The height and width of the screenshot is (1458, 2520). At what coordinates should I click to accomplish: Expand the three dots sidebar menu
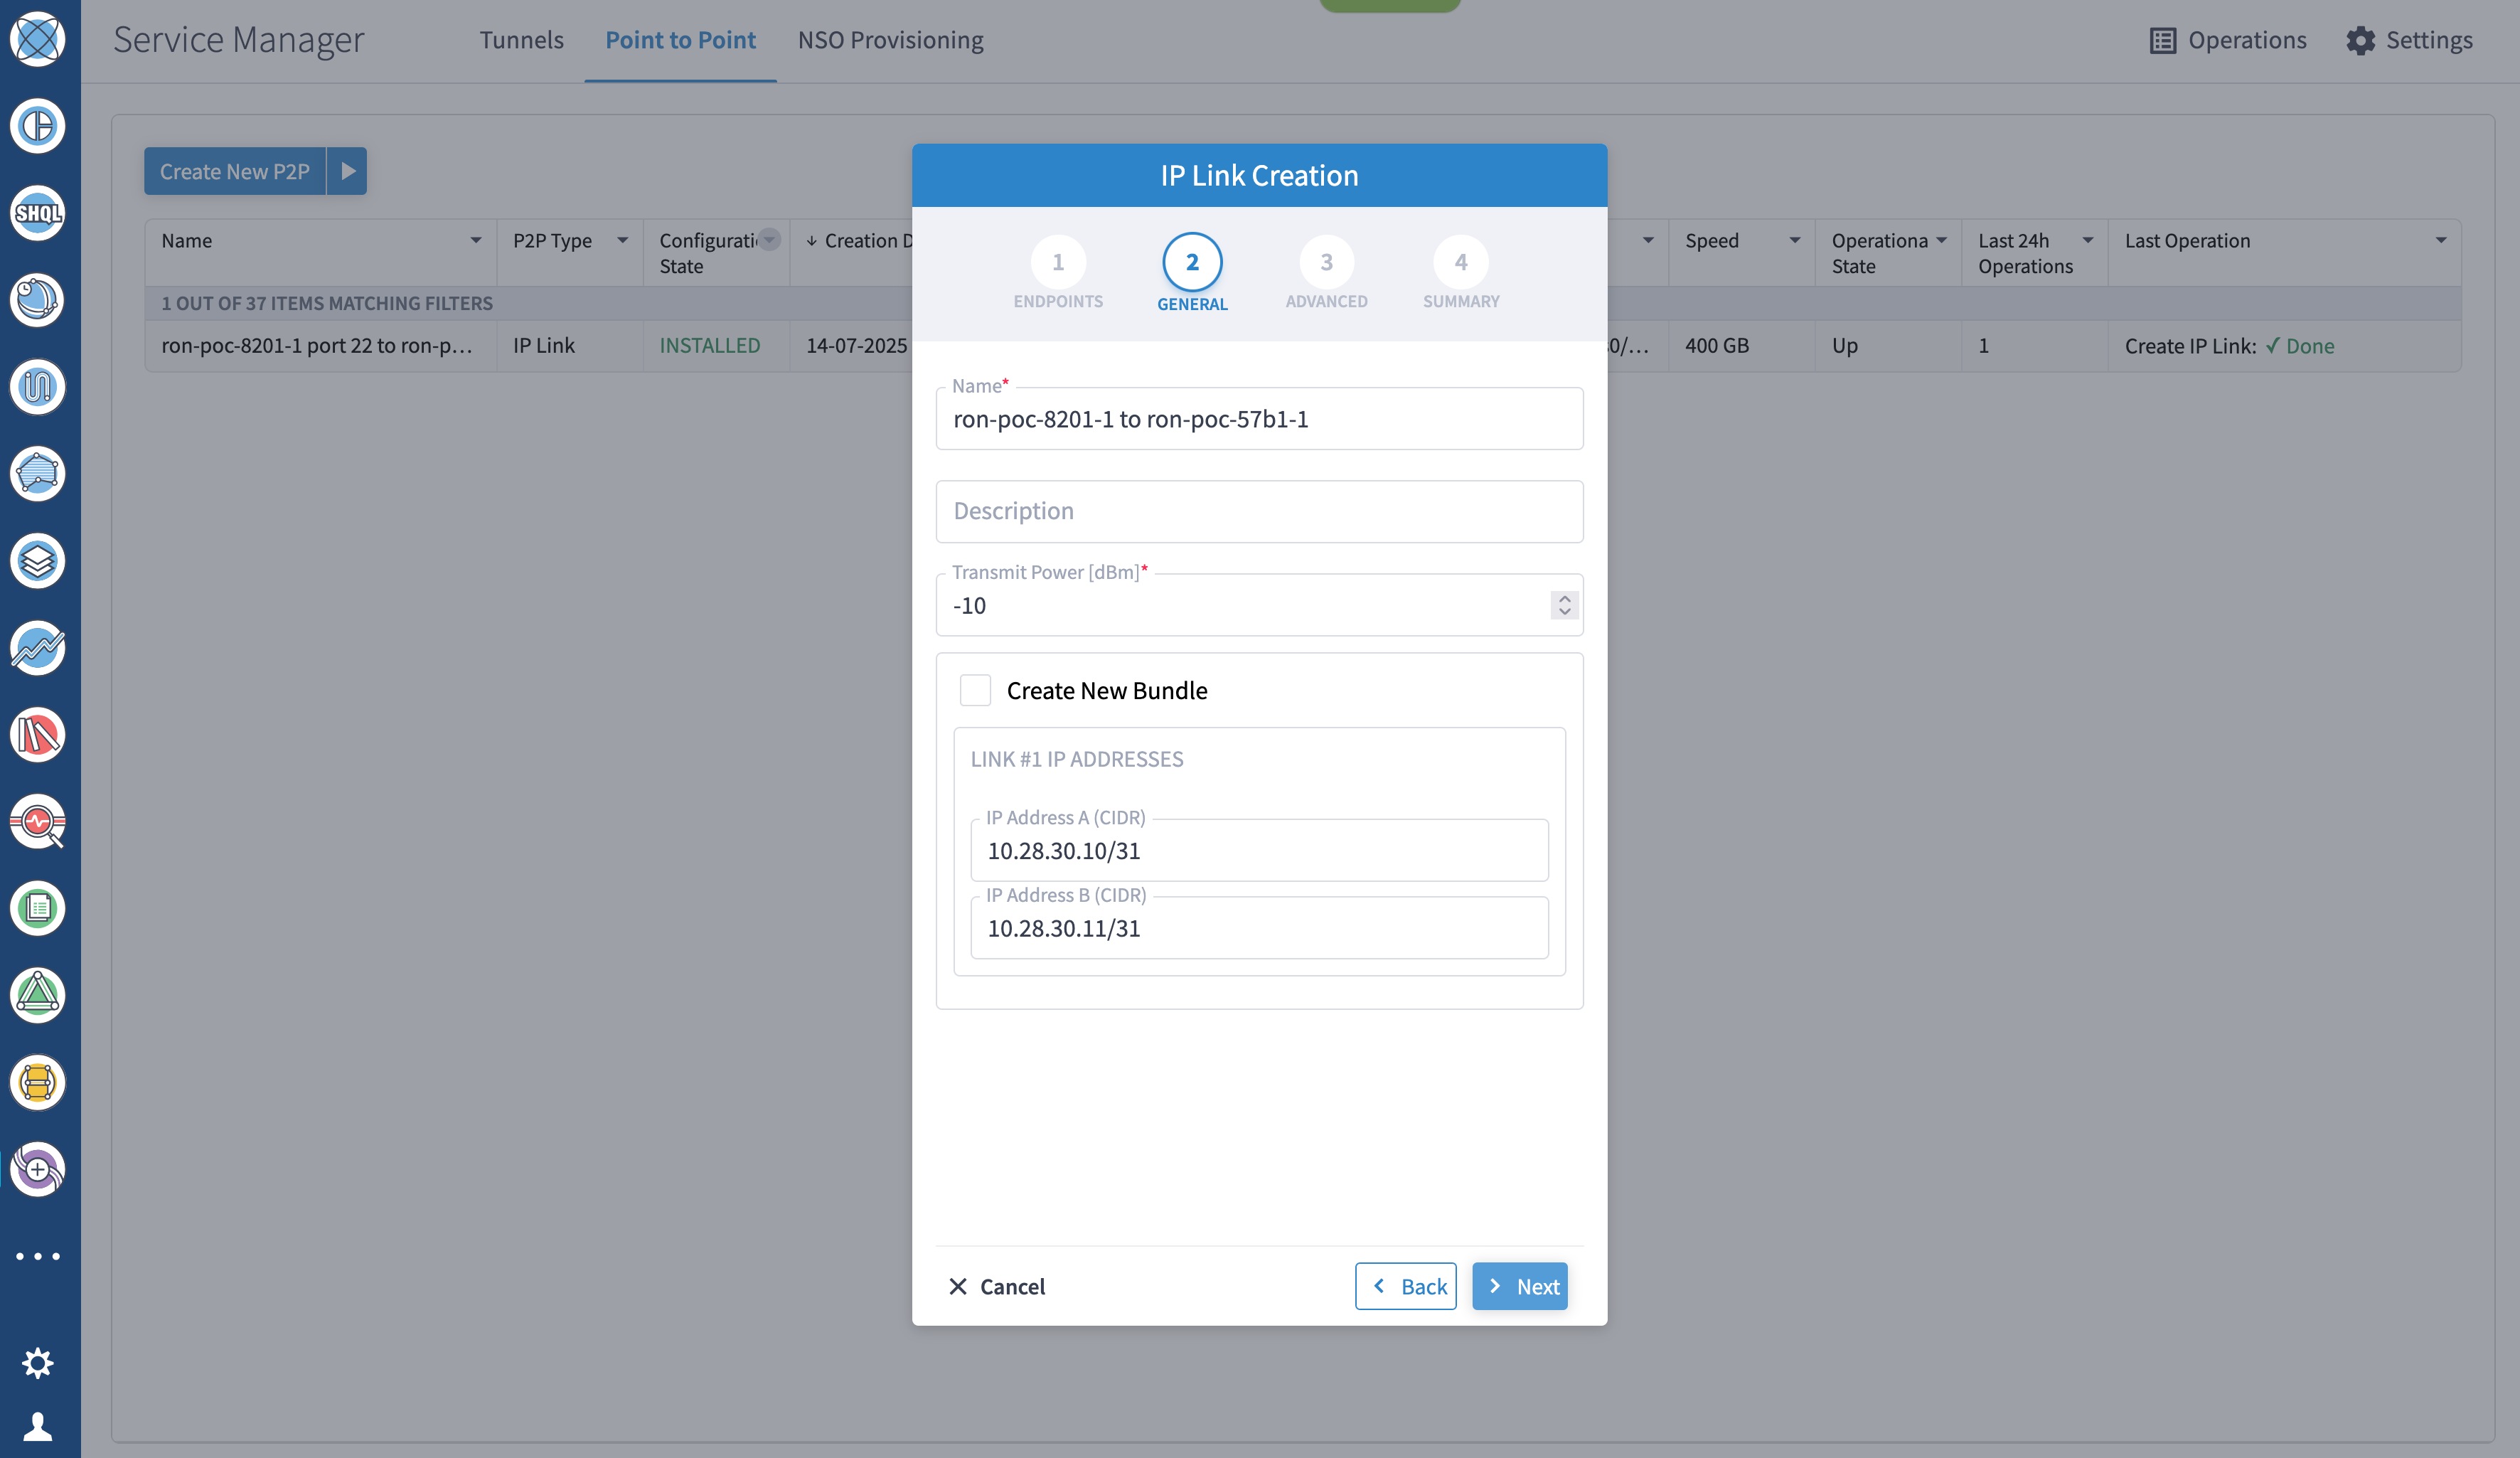tap(37, 1256)
